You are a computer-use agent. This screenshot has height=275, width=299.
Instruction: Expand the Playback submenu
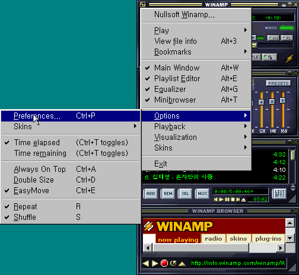tap(196, 127)
